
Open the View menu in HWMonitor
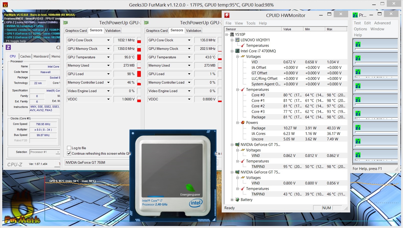point(239,23)
